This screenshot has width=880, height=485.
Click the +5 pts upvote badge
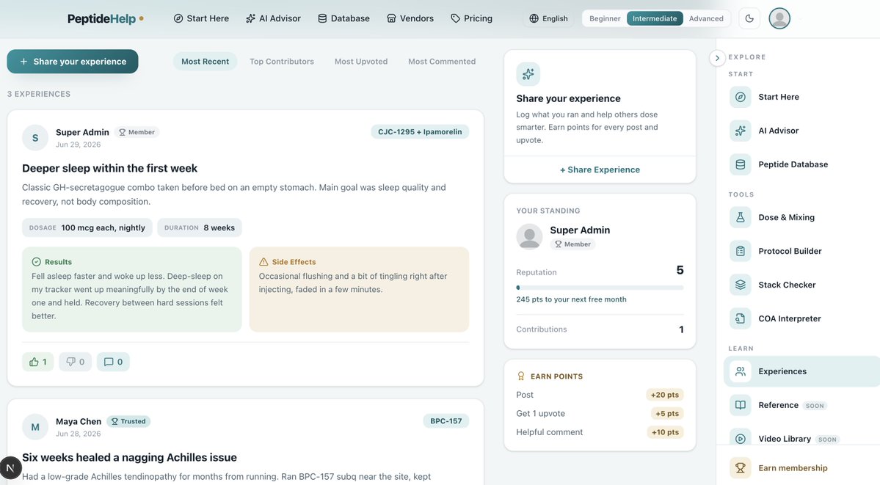click(x=666, y=413)
